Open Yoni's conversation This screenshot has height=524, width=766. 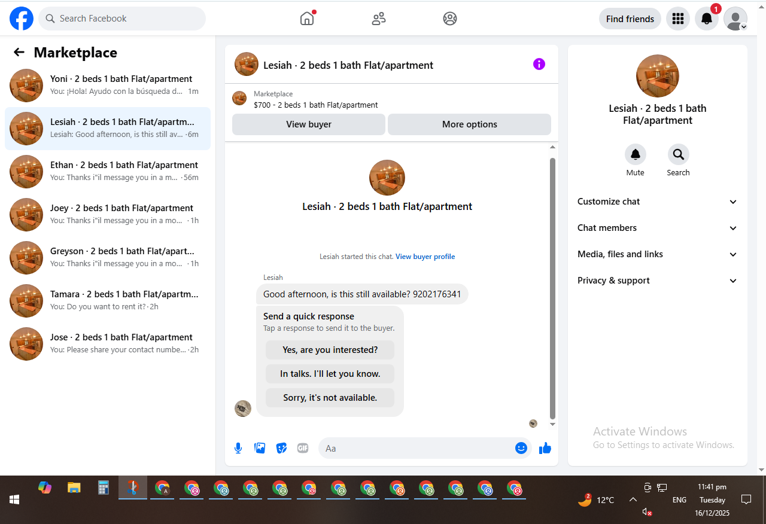click(108, 86)
